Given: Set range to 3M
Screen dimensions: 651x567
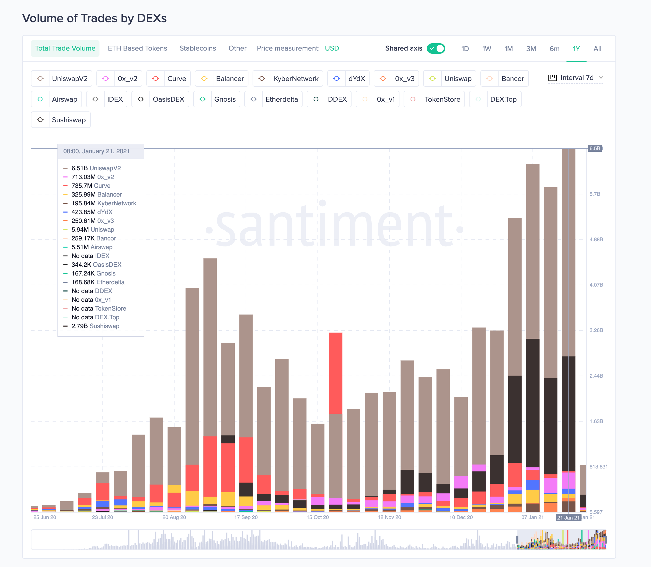Looking at the screenshot, I should coord(531,49).
